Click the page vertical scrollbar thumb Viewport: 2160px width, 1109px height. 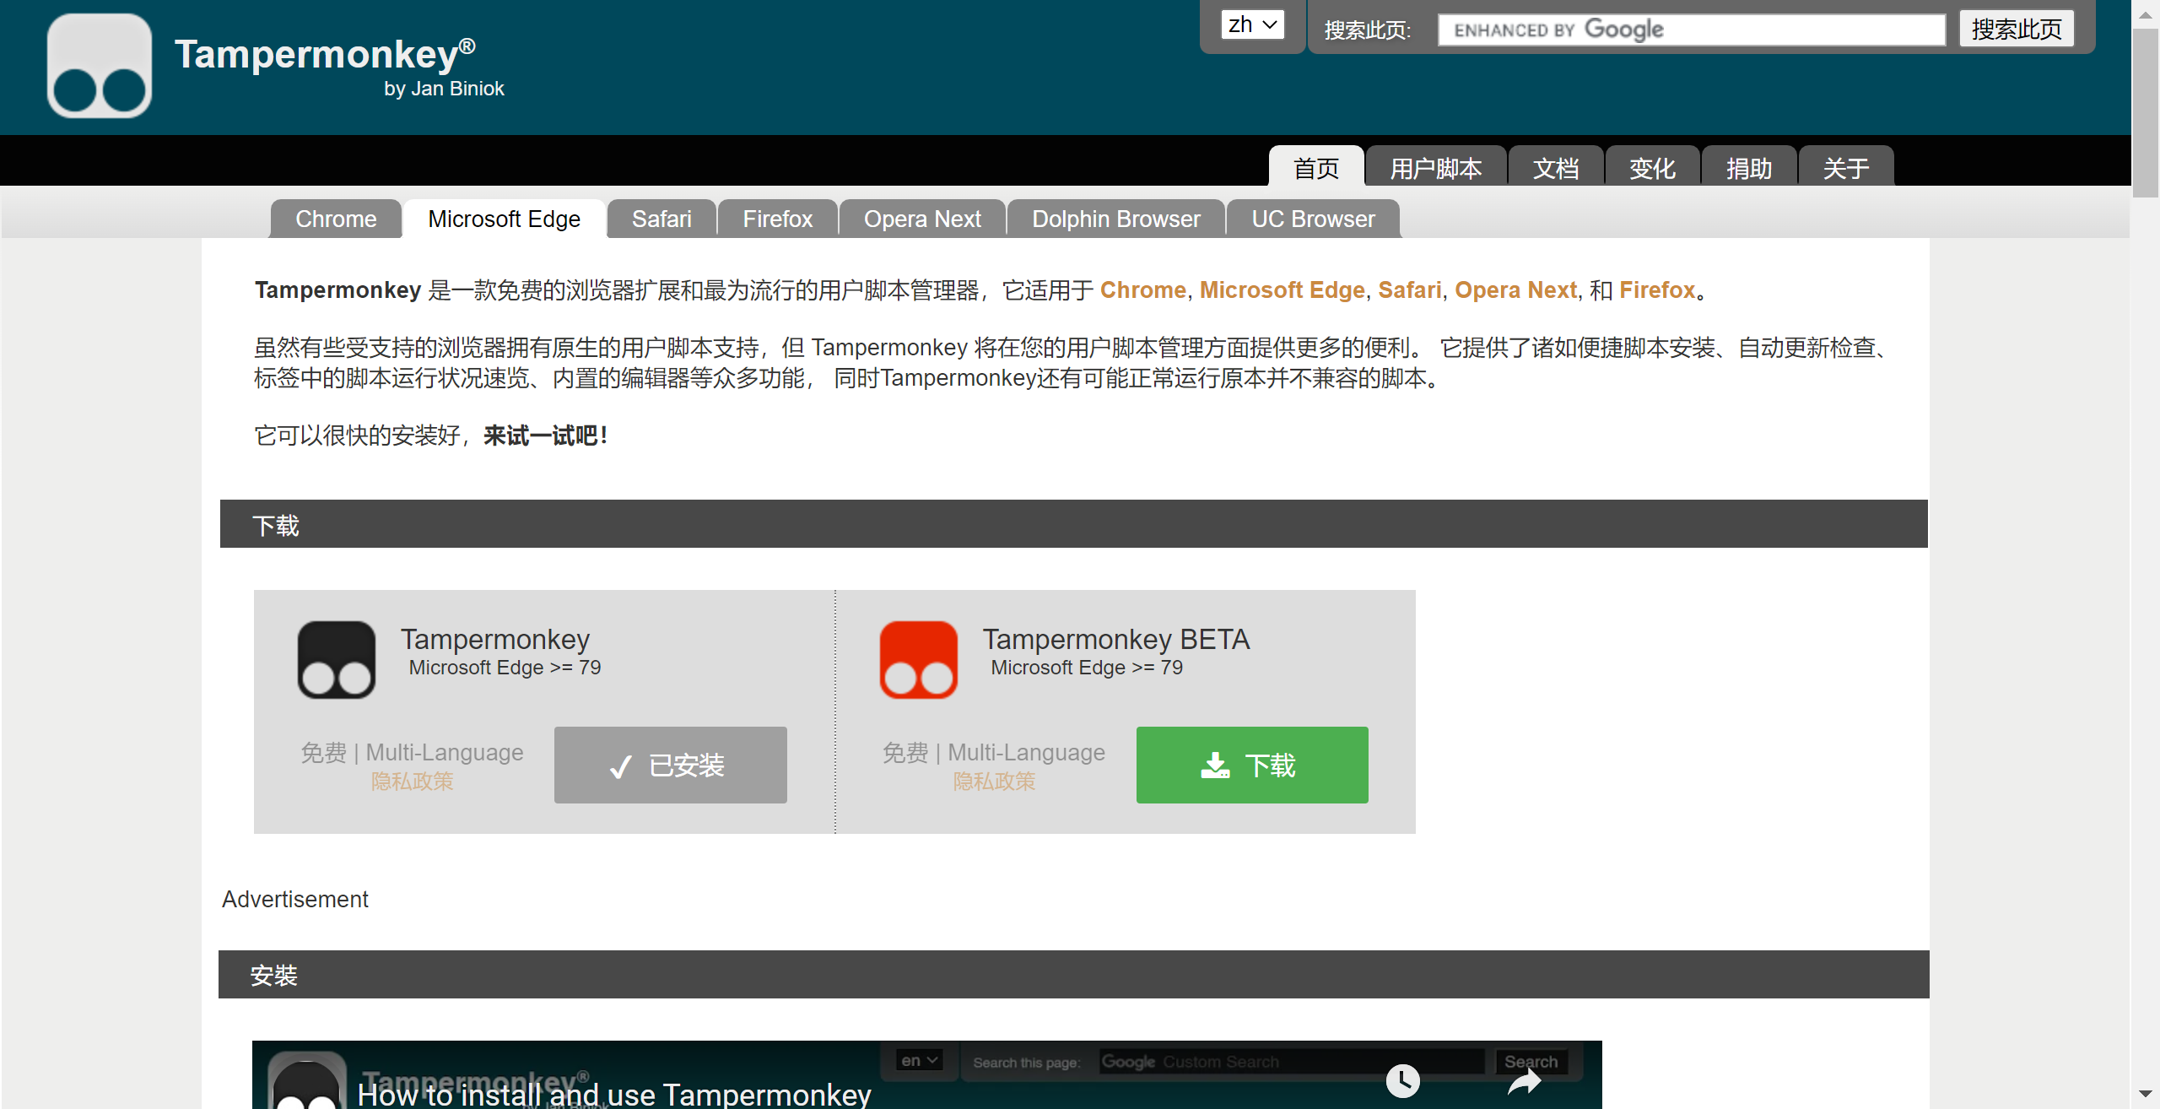tap(2145, 112)
